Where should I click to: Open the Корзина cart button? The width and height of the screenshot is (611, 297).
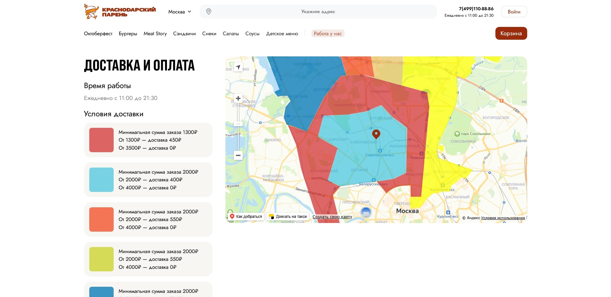(x=511, y=33)
